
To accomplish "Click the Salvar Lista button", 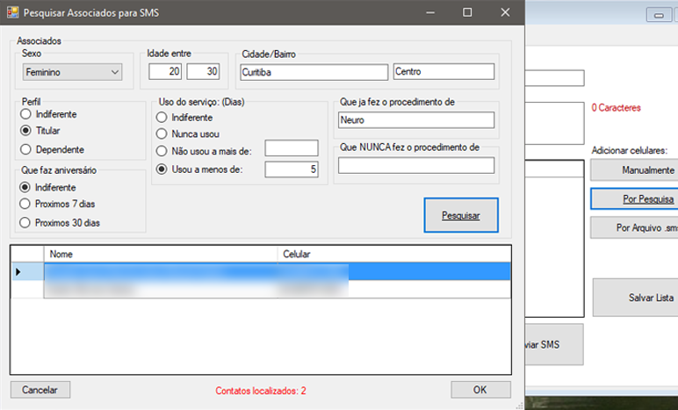I will pyautogui.click(x=635, y=298).
